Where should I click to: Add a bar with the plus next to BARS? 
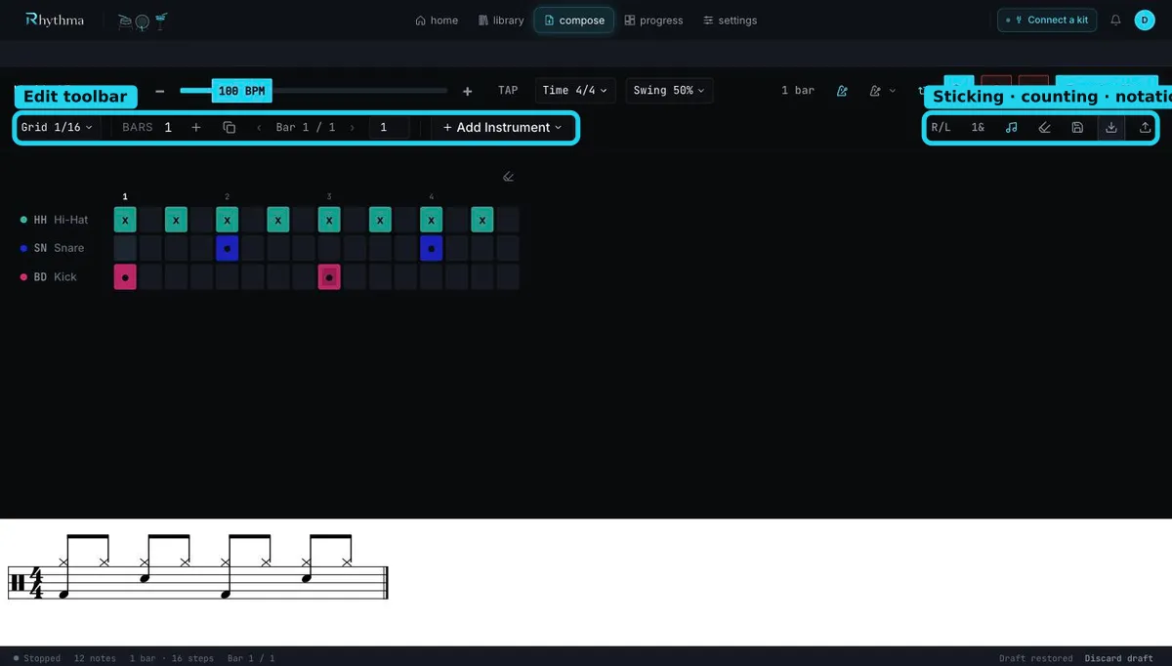click(x=196, y=127)
